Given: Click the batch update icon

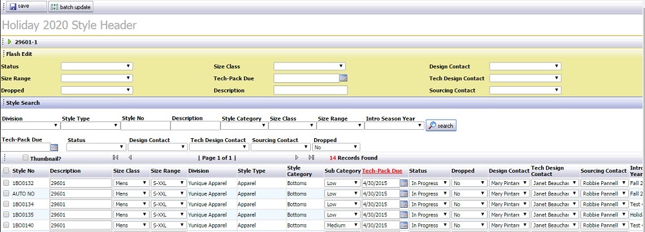Looking at the screenshot, I should [x=55, y=7].
